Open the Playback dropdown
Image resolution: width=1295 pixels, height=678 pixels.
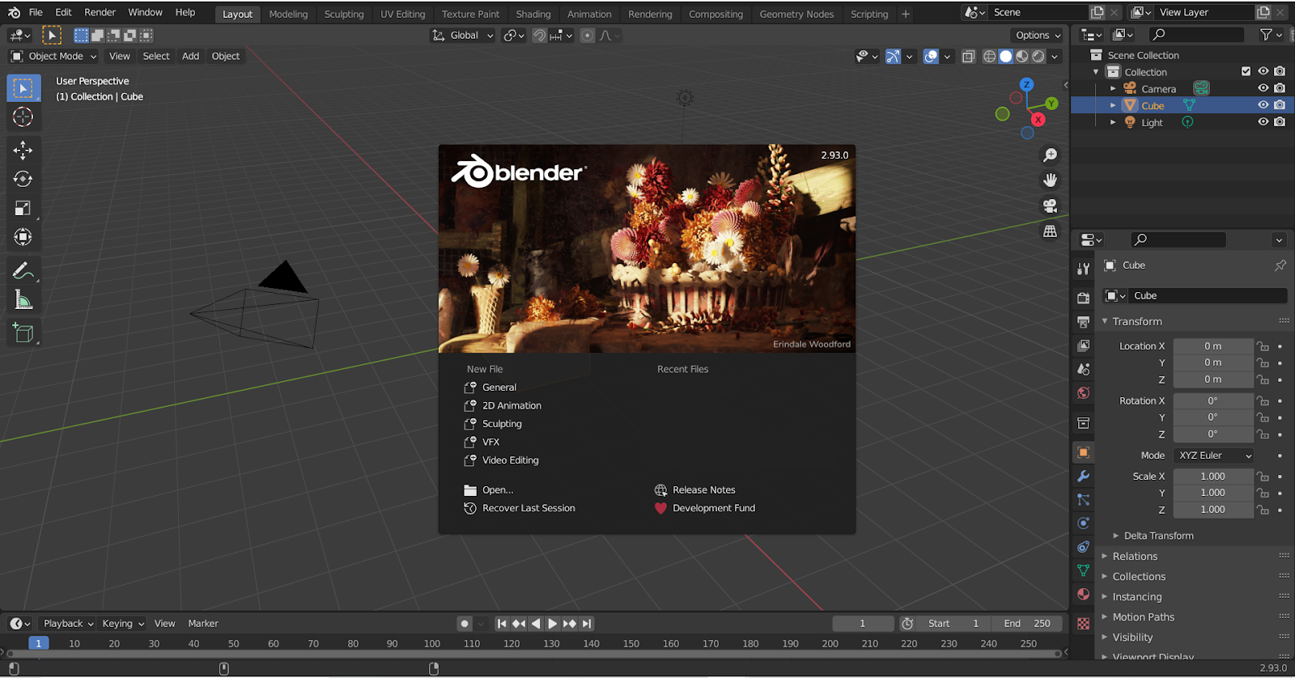coord(68,624)
